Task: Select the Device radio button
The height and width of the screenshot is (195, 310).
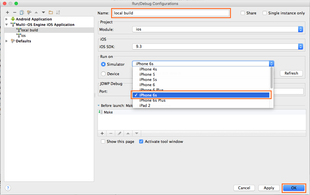Action: pos(103,74)
